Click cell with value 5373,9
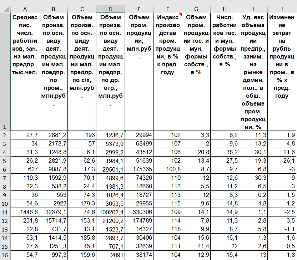The width and height of the screenshot is (297, 260). pos(110,144)
